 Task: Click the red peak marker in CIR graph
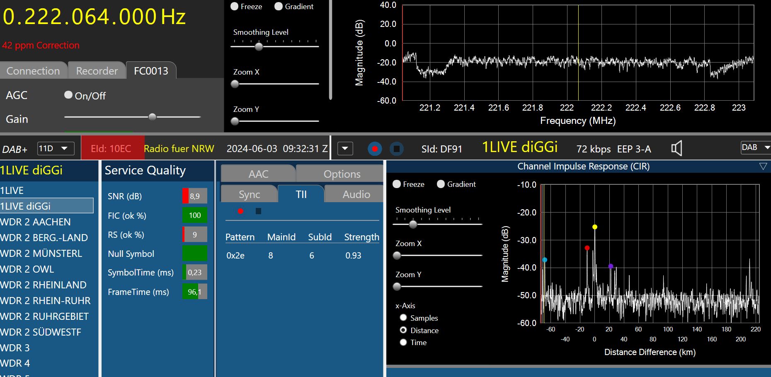tap(587, 248)
